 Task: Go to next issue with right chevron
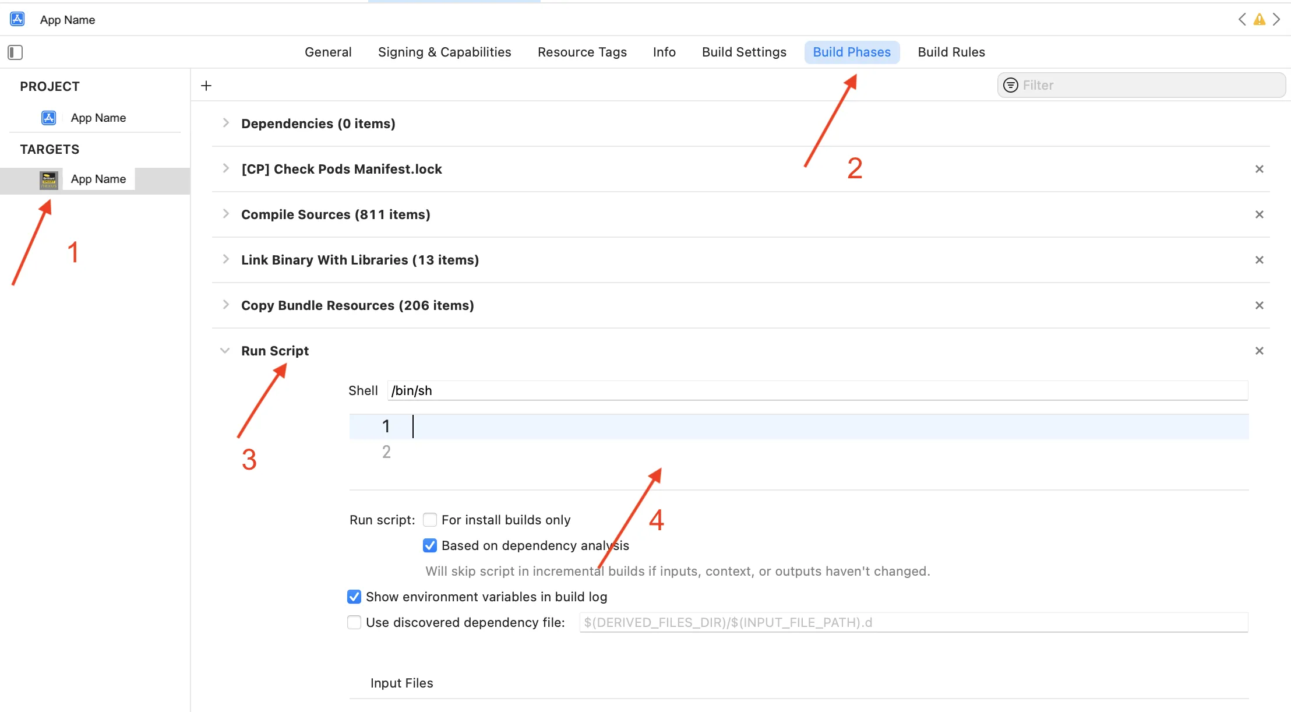(x=1276, y=19)
